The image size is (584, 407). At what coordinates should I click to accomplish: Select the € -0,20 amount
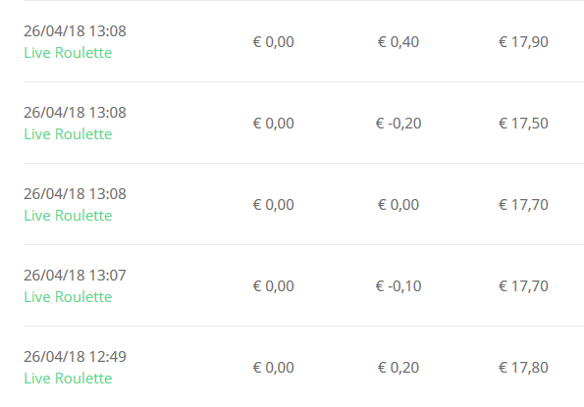(398, 124)
